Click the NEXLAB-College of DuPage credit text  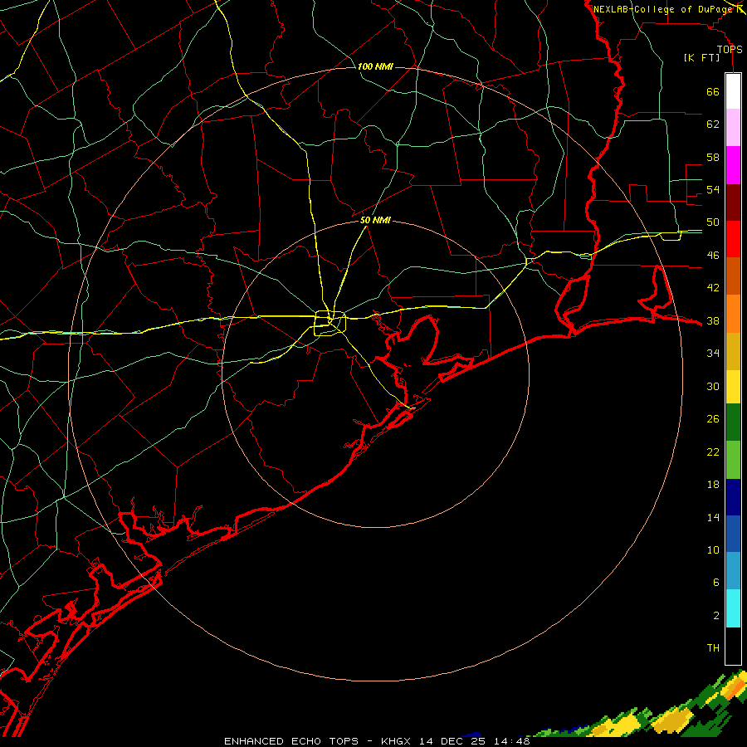pyautogui.click(x=669, y=9)
